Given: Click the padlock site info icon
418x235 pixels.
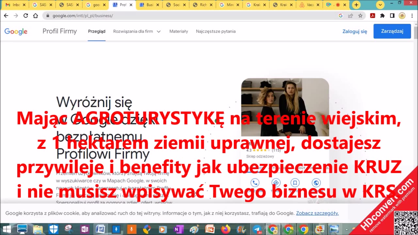Looking at the screenshot, I should click(48, 16).
